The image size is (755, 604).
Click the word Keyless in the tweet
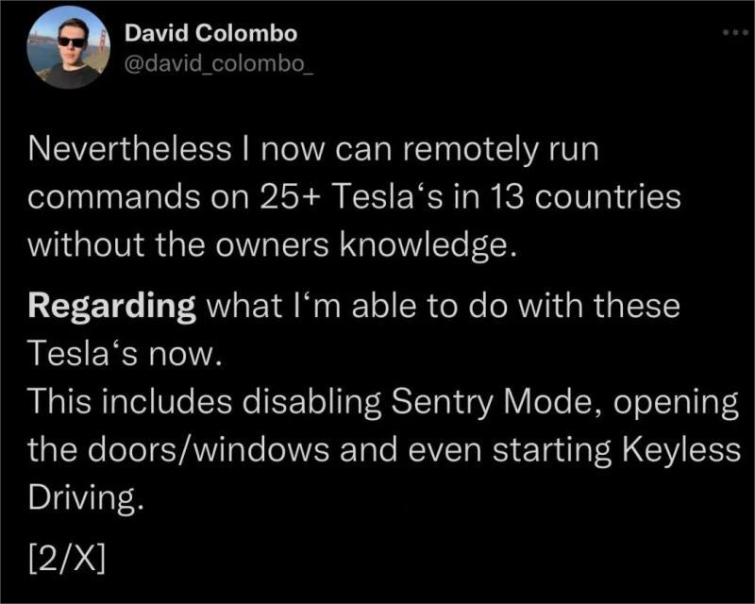[x=681, y=449]
